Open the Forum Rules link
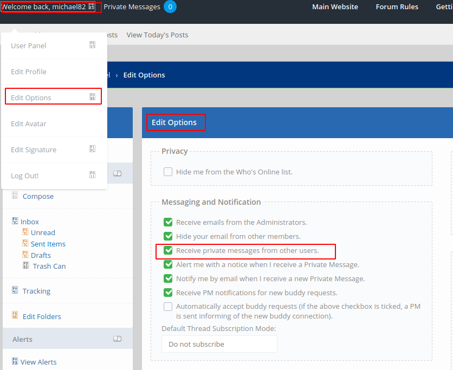 tap(397, 7)
